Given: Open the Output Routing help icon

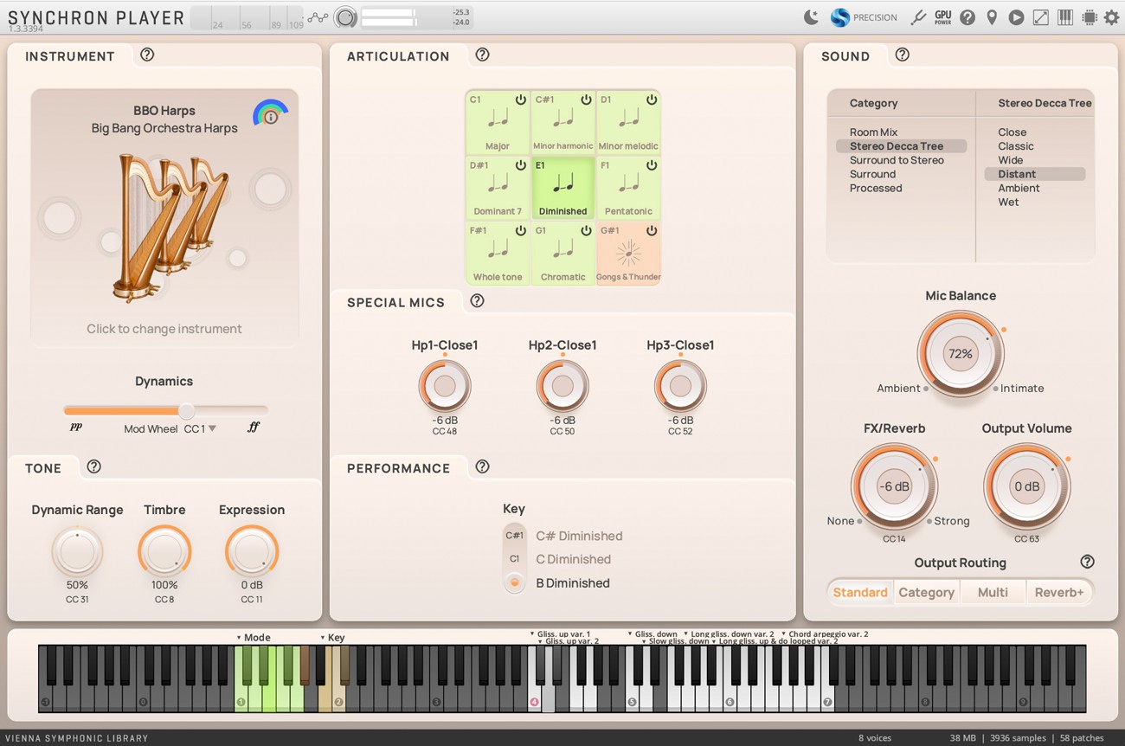Looking at the screenshot, I should click(x=1088, y=562).
